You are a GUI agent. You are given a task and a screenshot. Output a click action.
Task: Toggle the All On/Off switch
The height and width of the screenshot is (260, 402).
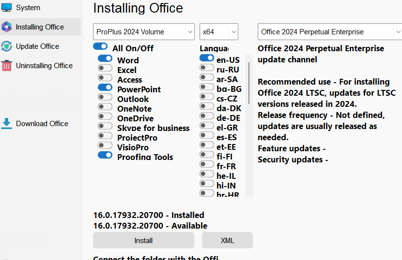[x=100, y=46]
